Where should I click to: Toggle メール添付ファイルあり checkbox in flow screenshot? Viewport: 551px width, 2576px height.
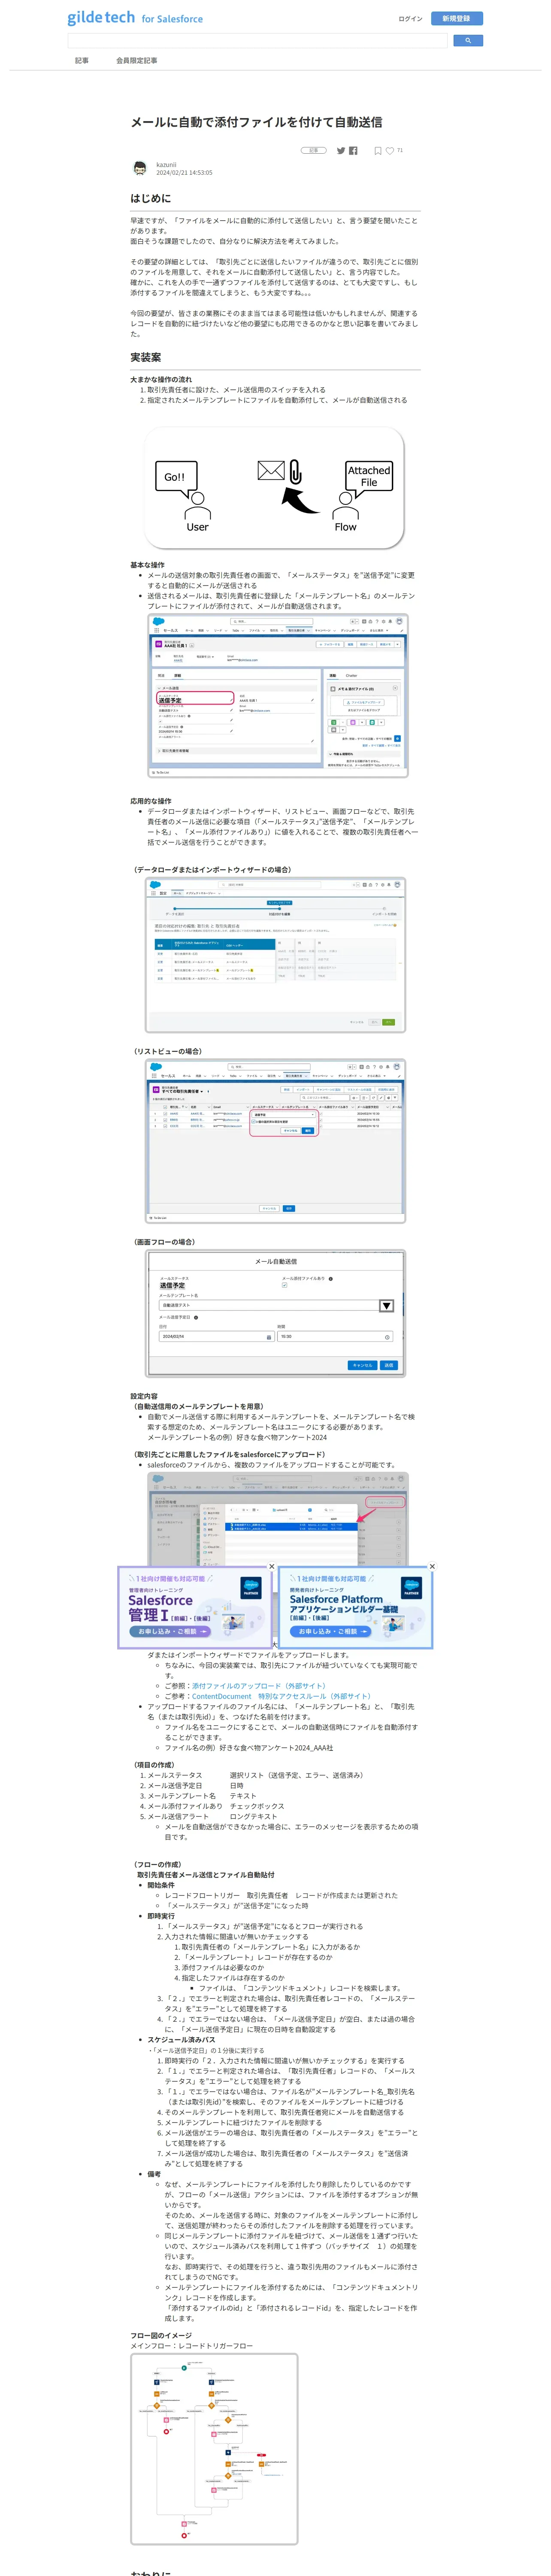[284, 1285]
